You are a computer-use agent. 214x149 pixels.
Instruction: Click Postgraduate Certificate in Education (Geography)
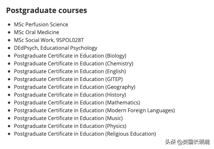[74, 87]
